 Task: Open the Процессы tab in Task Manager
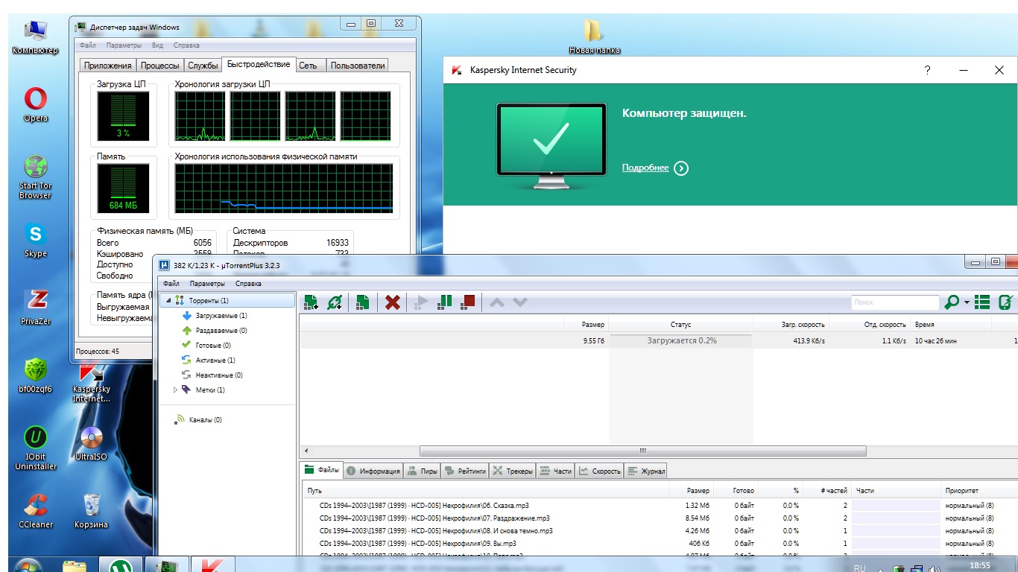(160, 66)
